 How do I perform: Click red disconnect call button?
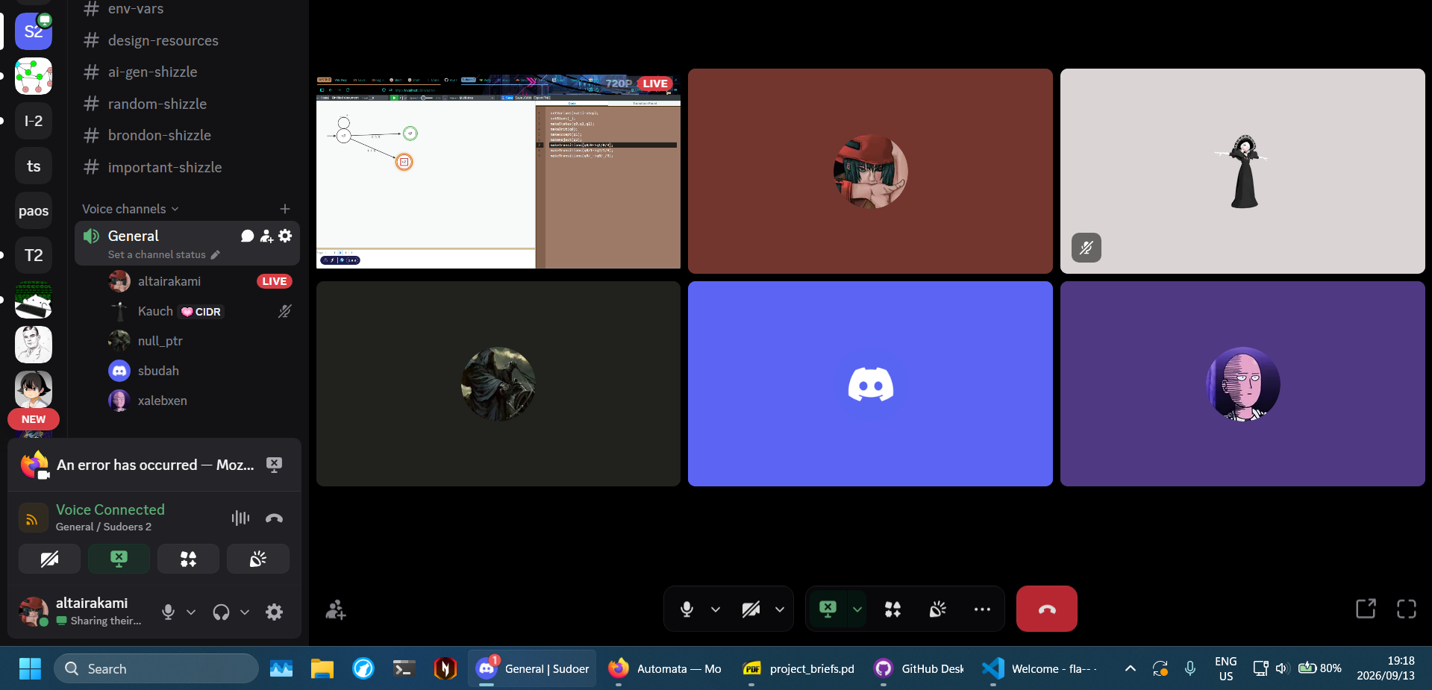(x=1046, y=609)
